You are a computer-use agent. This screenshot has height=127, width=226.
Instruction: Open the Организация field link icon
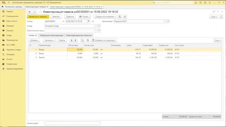[x=168, y=21]
